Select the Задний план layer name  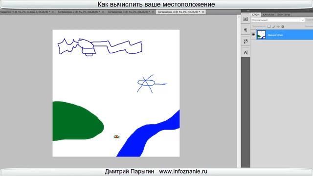pos(275,35)
